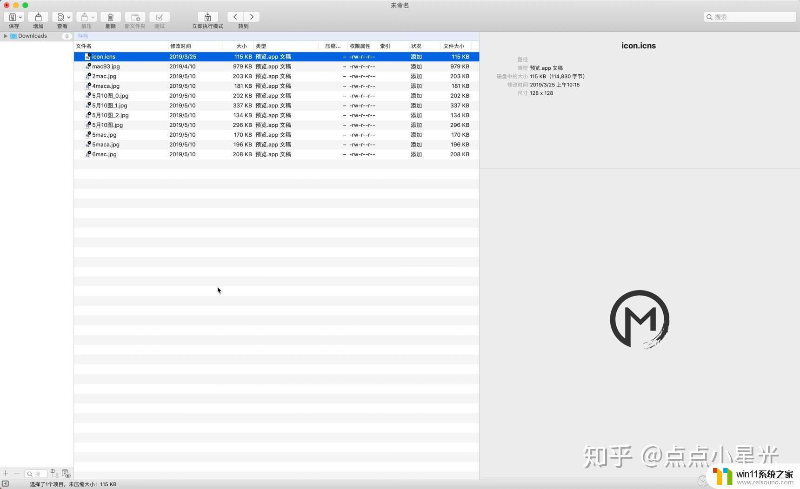Image resolution: width=800 pixels, height=489 pixels.
Task: Select the 5maca.jpg file icon
Action: (87, 145)
